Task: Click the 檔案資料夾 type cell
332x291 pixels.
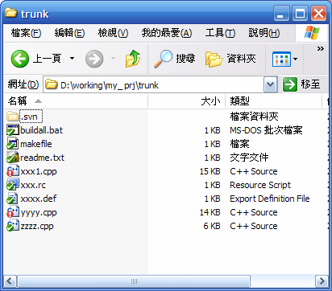Action: (254, 117)
